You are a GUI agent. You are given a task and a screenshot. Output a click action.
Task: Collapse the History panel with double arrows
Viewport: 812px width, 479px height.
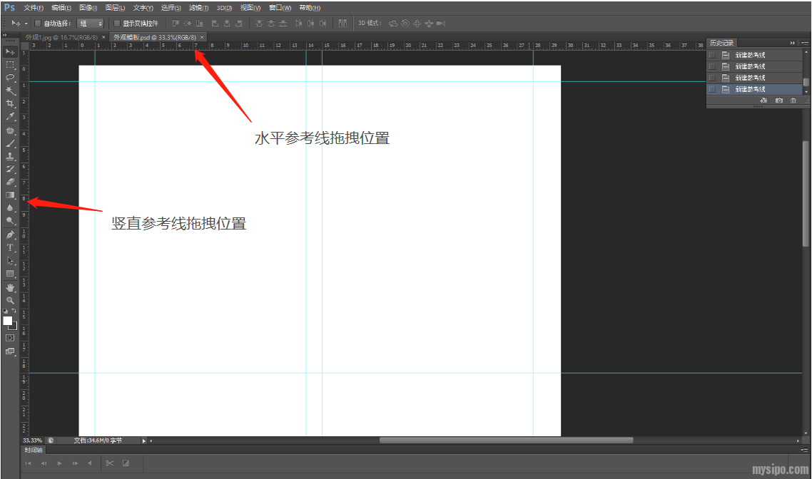click(792, 43)
